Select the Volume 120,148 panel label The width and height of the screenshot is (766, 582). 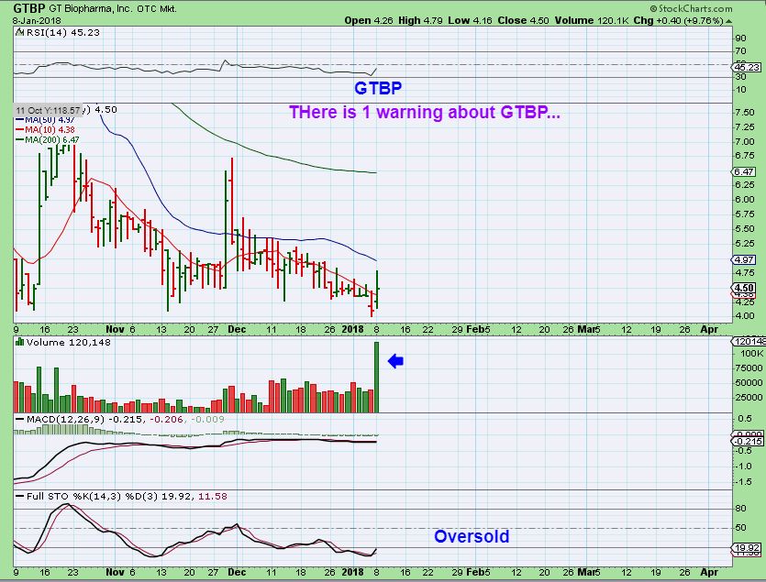[69, 342]
